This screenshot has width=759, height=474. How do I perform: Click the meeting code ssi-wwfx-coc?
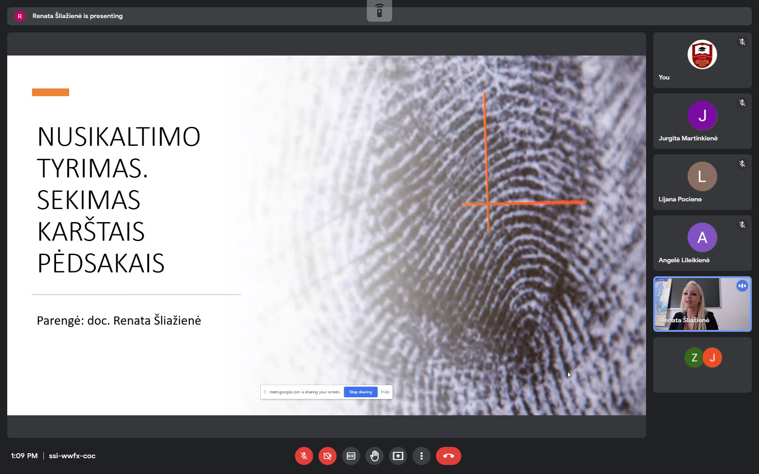(72, 456)
